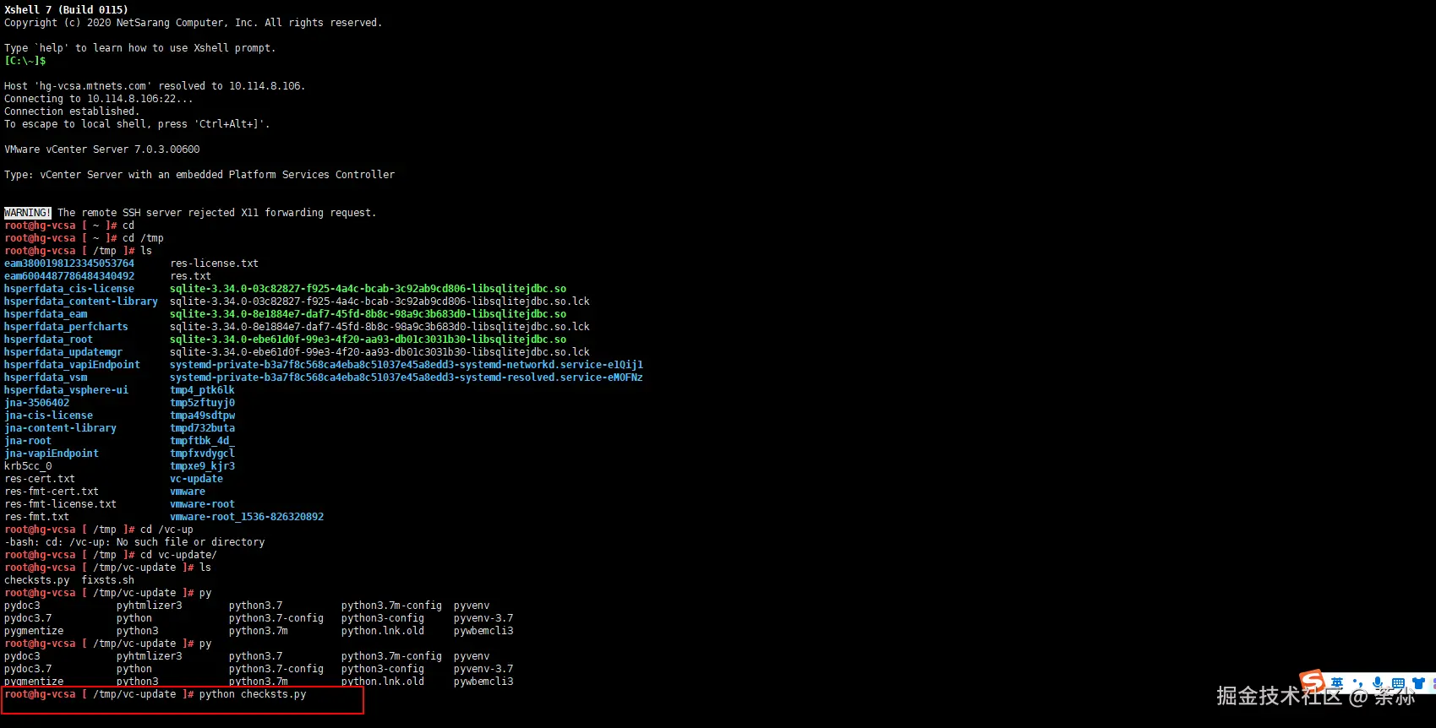Click the 'tmp5zftuyj0' entry
The height and width of the screenshot is (728, 1436).
click(202, 403)
